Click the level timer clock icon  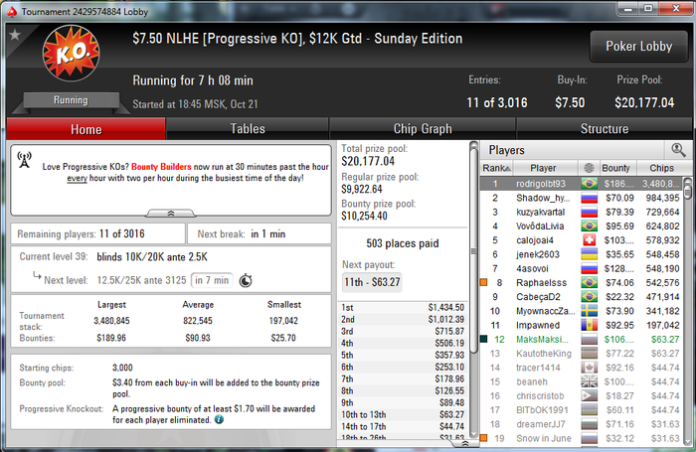tap(246, 281)
